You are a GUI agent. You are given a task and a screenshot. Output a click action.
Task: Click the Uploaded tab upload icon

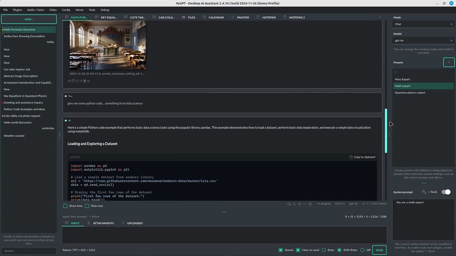[123, 223]
